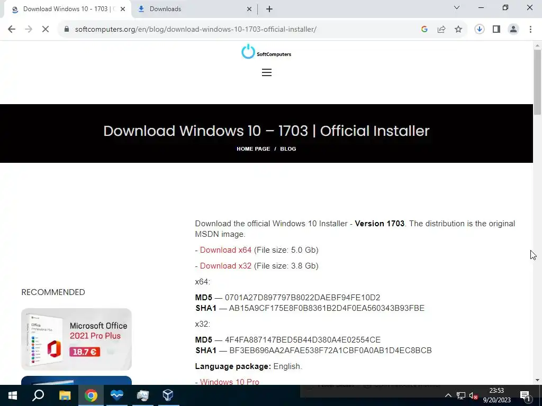This screenshot has width=542, height=406.
Task: View site information lock icon
Action: pyautogui.click(x=67, y=30)
